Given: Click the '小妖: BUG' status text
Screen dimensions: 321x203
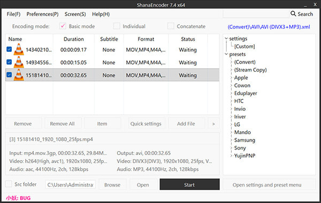Looking at the screenshot, I should click(18, 198).
